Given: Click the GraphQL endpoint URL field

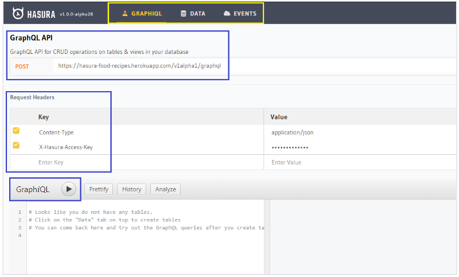Looking at the screenshot, I should point(254,66).
